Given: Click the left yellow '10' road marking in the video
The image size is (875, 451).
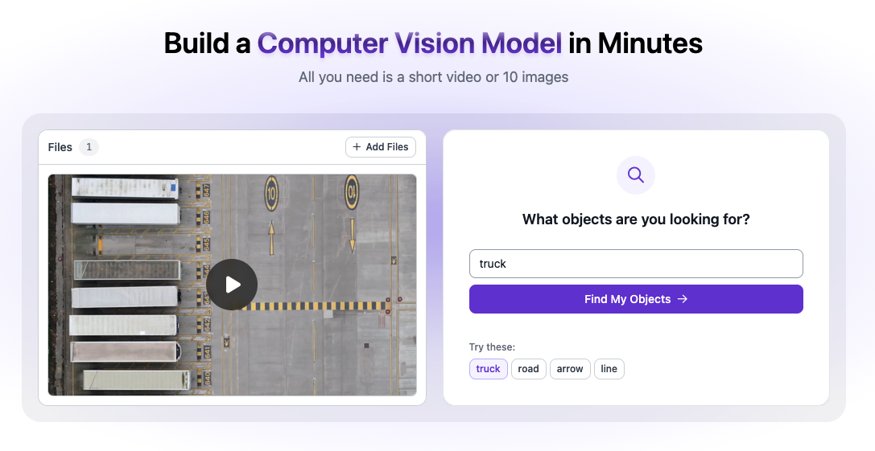Looking at the screenshot, I should click(x=271, y=191).
